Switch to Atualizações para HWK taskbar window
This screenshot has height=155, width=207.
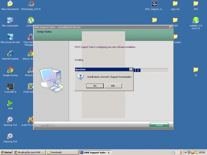pos(29,152)
